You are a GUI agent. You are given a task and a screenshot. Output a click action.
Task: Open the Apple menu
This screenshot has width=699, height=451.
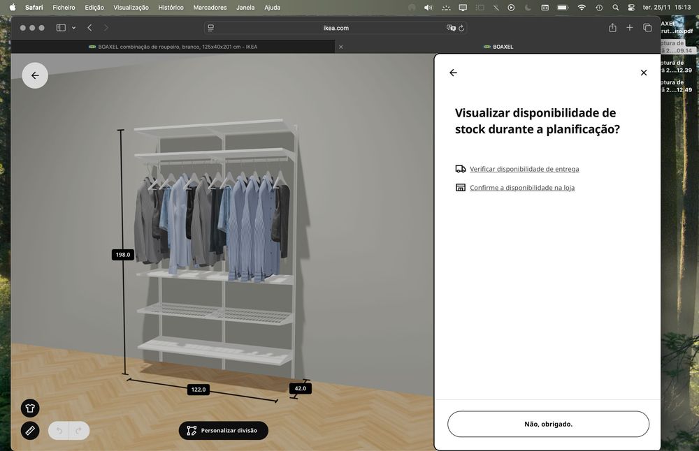tap(13, 7)
